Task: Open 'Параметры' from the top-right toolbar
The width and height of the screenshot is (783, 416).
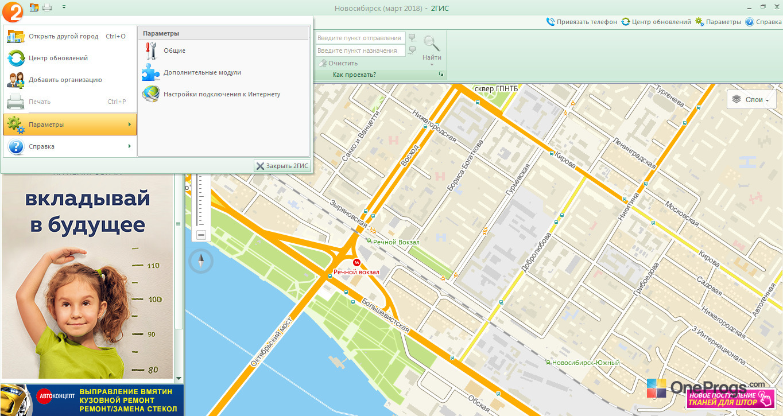Action: click(723, 22)
